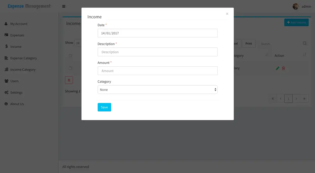Click the admin username link
The image size is (315, 173).
click(x=306, y=6)
